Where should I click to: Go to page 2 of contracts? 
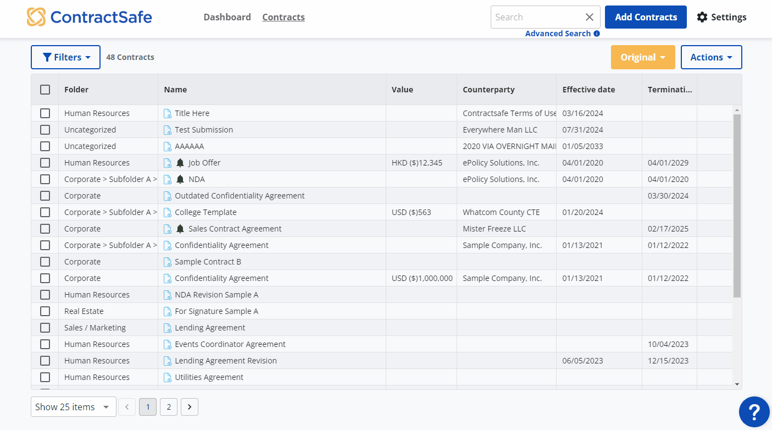tap(169, 407)
